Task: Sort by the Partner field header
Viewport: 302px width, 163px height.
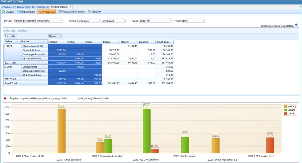Action: 34,42
